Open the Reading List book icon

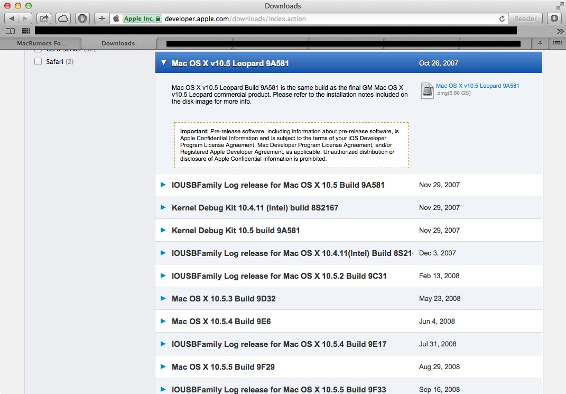[11, 31]
